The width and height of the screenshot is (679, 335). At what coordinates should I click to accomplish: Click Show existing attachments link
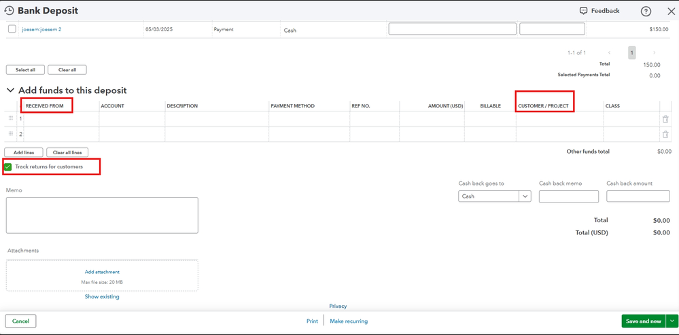pyautogui.click(x=102, y=297)
